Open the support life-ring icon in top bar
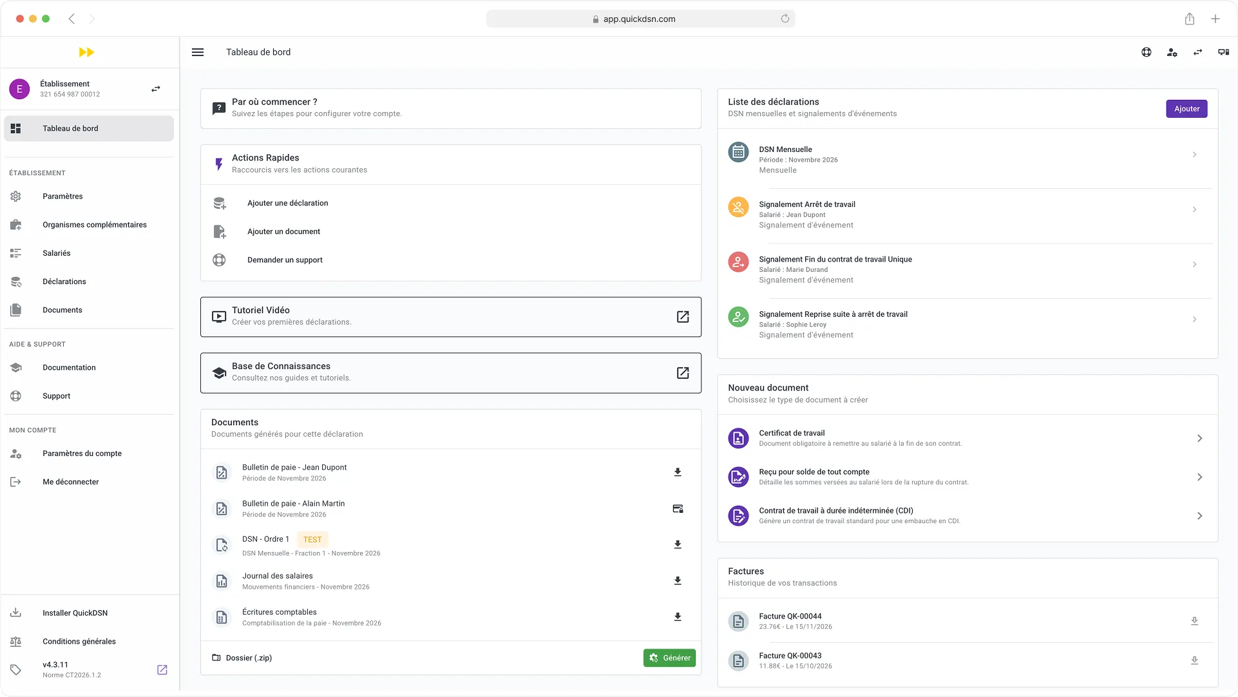The width and height of the screenshot is (1238, 697). pos(1147,52)
